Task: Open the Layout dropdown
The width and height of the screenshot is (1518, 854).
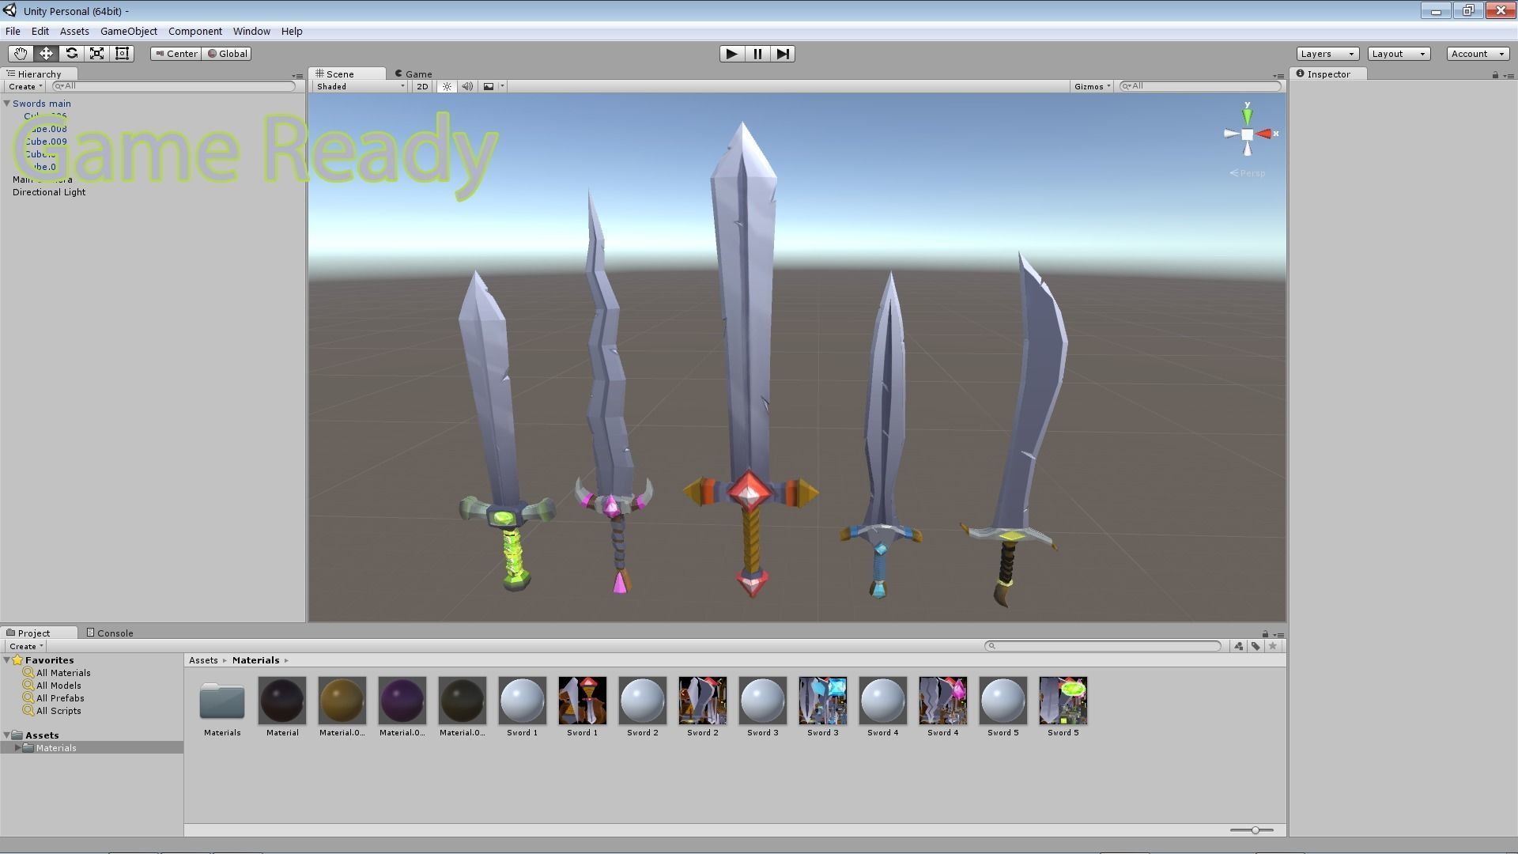Action: (1399, 54)
